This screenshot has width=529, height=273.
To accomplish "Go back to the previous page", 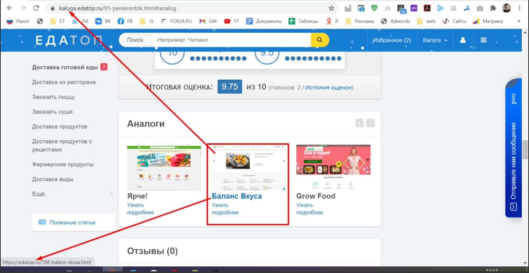I will tap(10, 8).
